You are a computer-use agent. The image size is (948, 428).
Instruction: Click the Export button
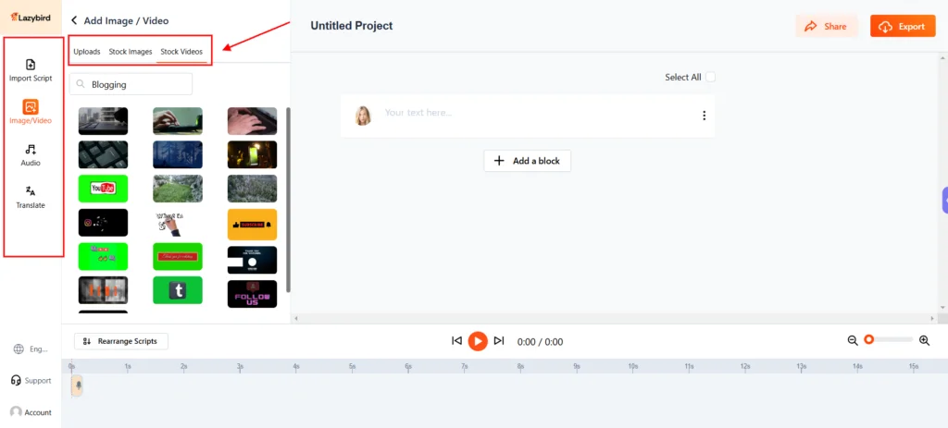click(902, 27)
